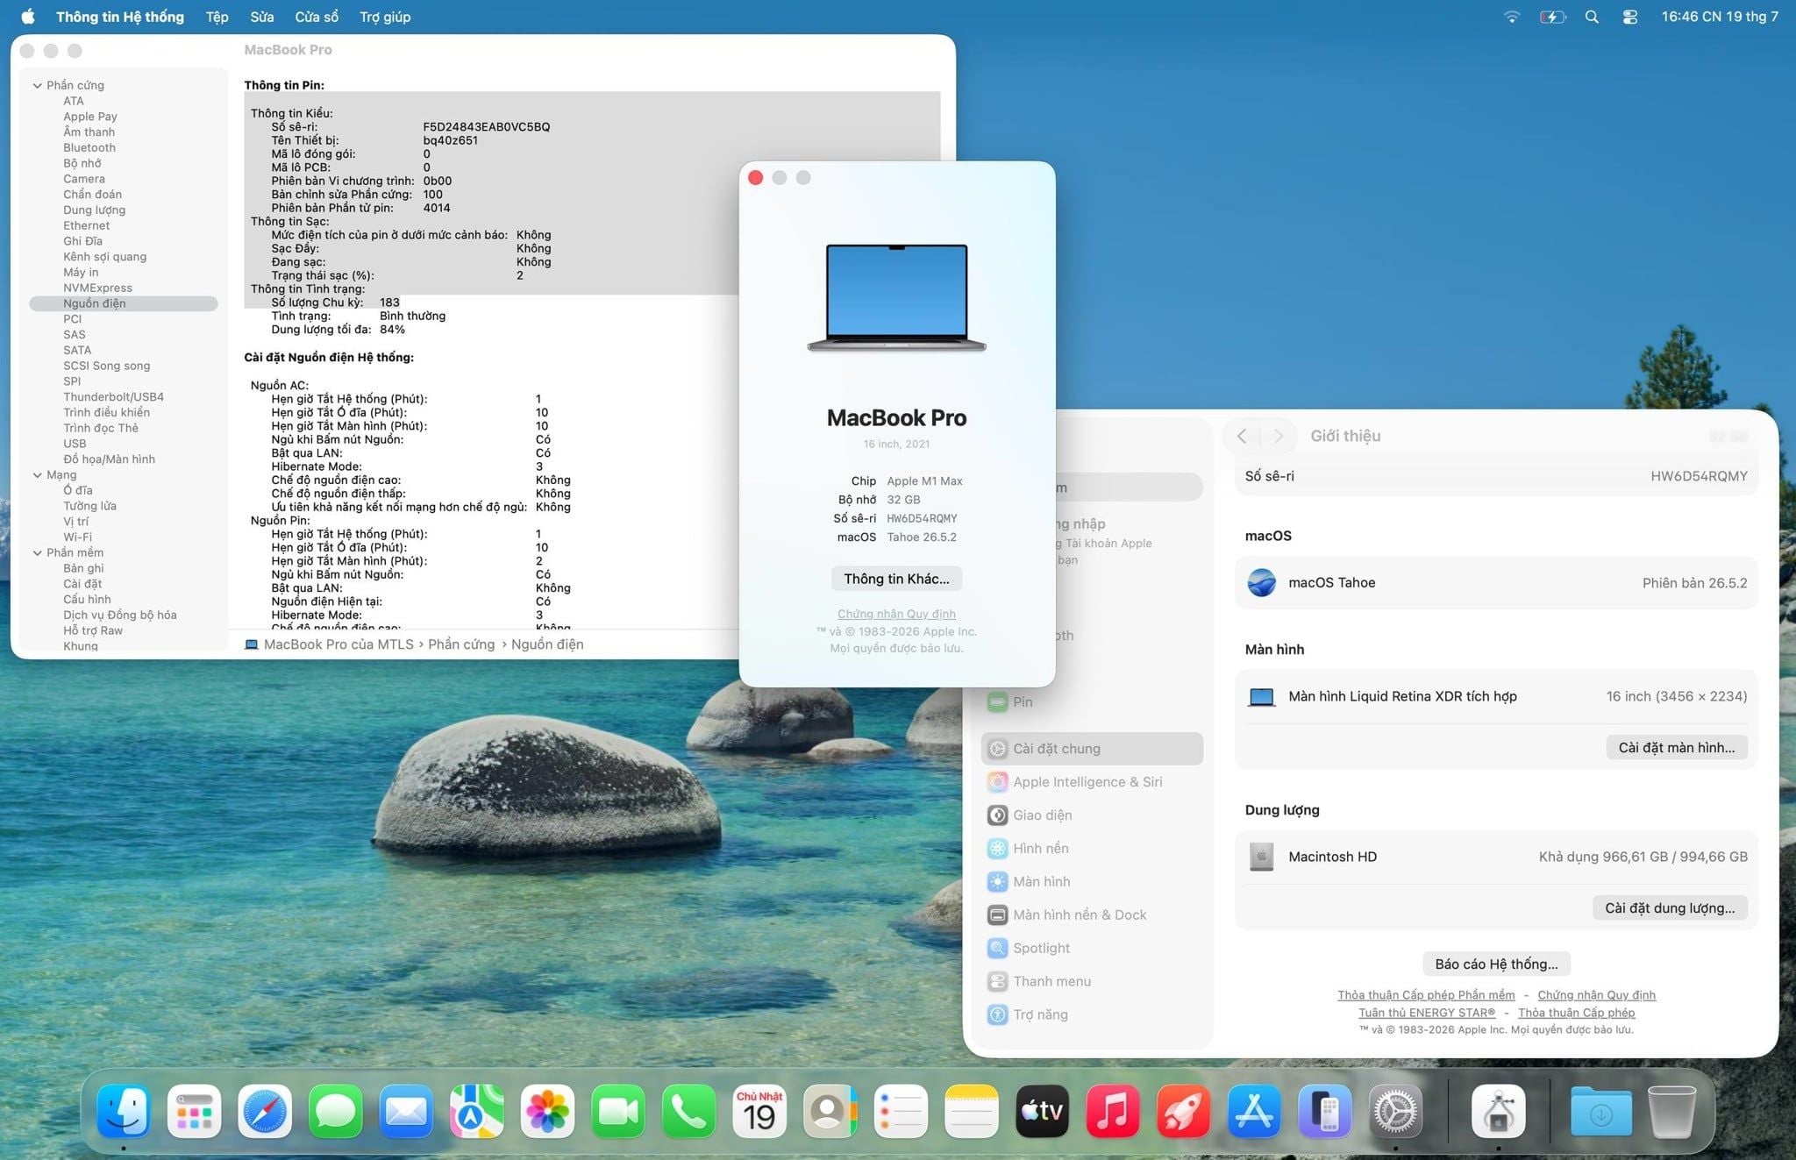
Task: Select NVMExpress in the hardware list
Action: pos(124,288)
